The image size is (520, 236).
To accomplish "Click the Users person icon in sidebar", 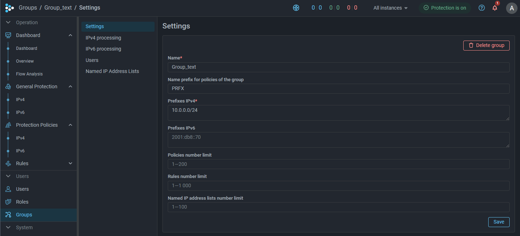I will click(8, 189).
